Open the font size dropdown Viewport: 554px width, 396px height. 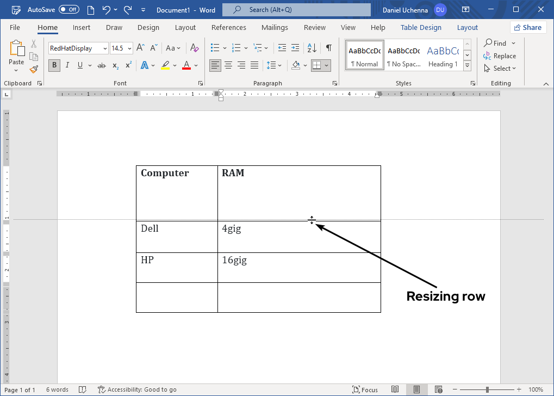click(x=128, y=48)
